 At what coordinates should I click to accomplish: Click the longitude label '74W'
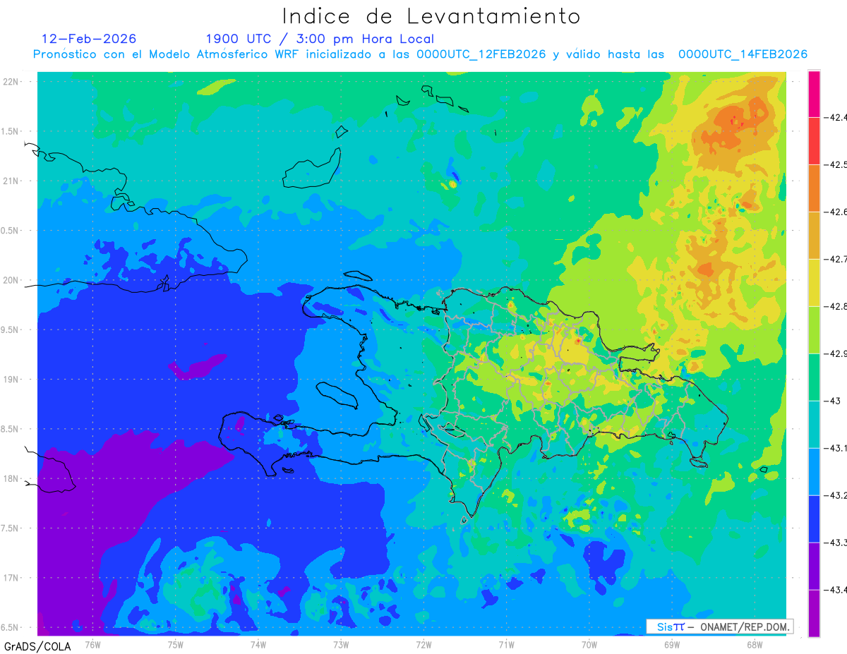258,644
